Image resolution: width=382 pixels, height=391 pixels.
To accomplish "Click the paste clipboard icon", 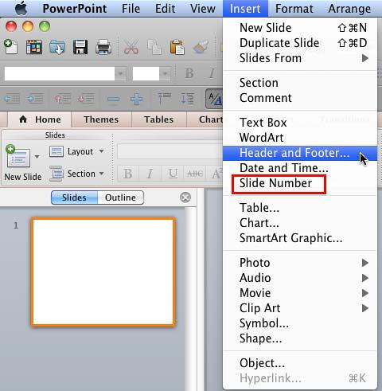I will (177, 47).
